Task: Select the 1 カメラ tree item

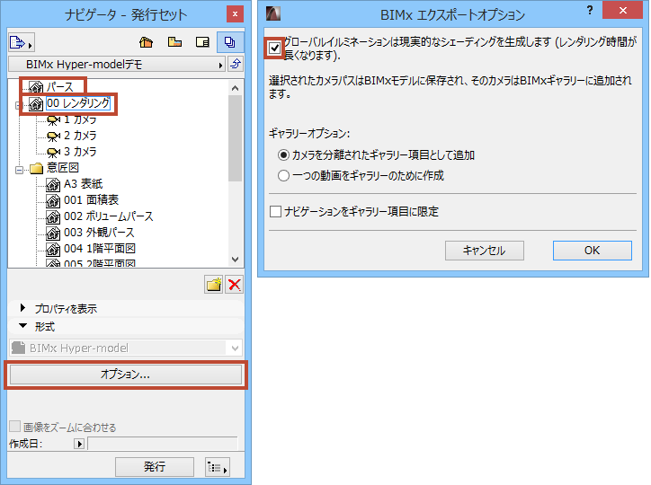Action: (x=80, y=119)
